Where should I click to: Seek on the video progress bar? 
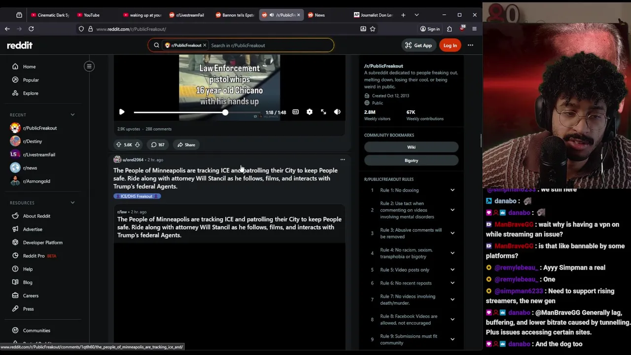coord(198,113)
